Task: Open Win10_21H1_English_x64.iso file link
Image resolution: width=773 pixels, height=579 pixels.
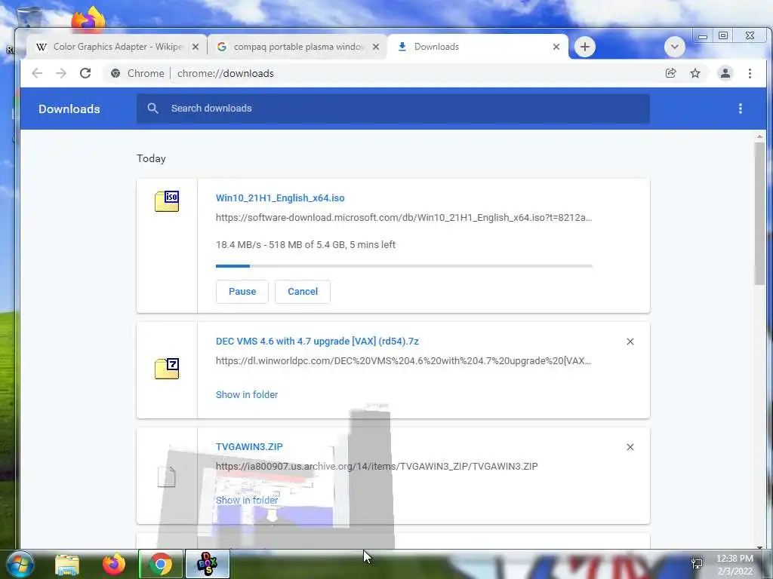Action: [280, 198]
